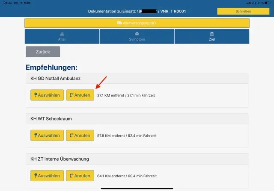Tap the battery indicator in status bar
Viewport: 274px width, 191px height.
click(x=268, y=3)
